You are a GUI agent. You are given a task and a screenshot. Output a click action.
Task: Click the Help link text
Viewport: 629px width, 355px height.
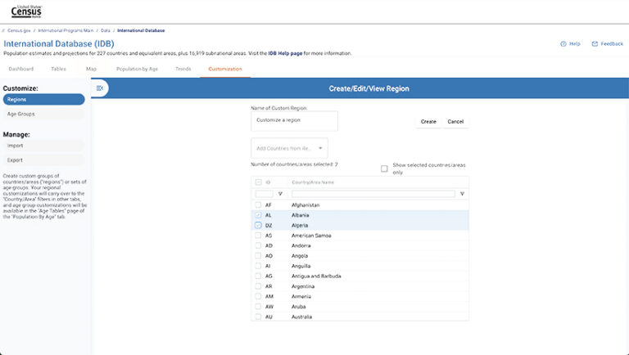tap(574, 43)
